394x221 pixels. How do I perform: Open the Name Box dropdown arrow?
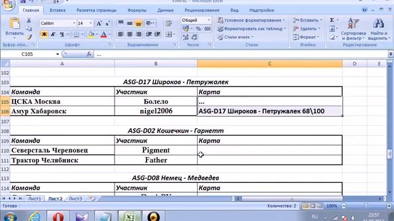[57, 54]
